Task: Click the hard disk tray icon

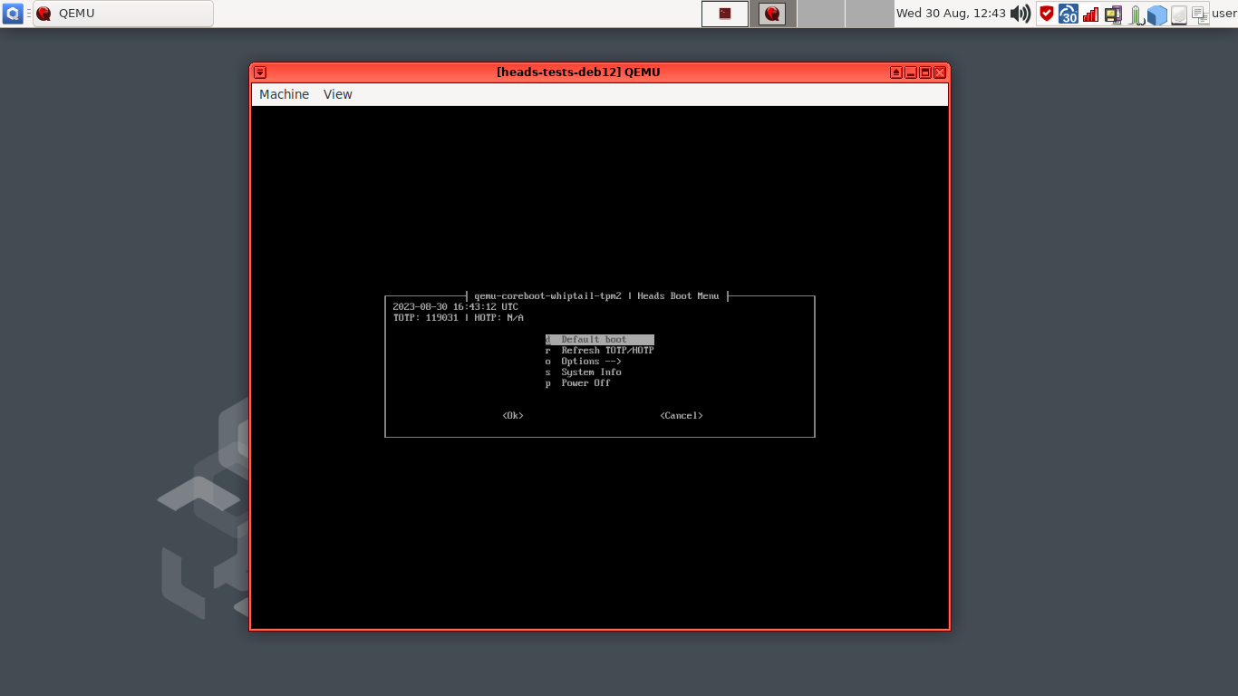Action: tap(1180, 14)
